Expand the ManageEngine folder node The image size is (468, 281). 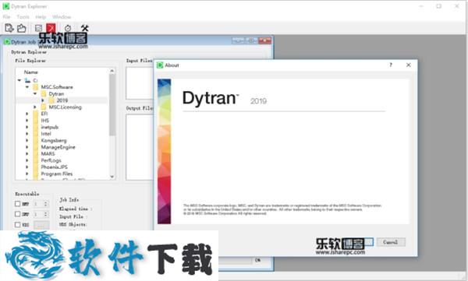point(27,147)
